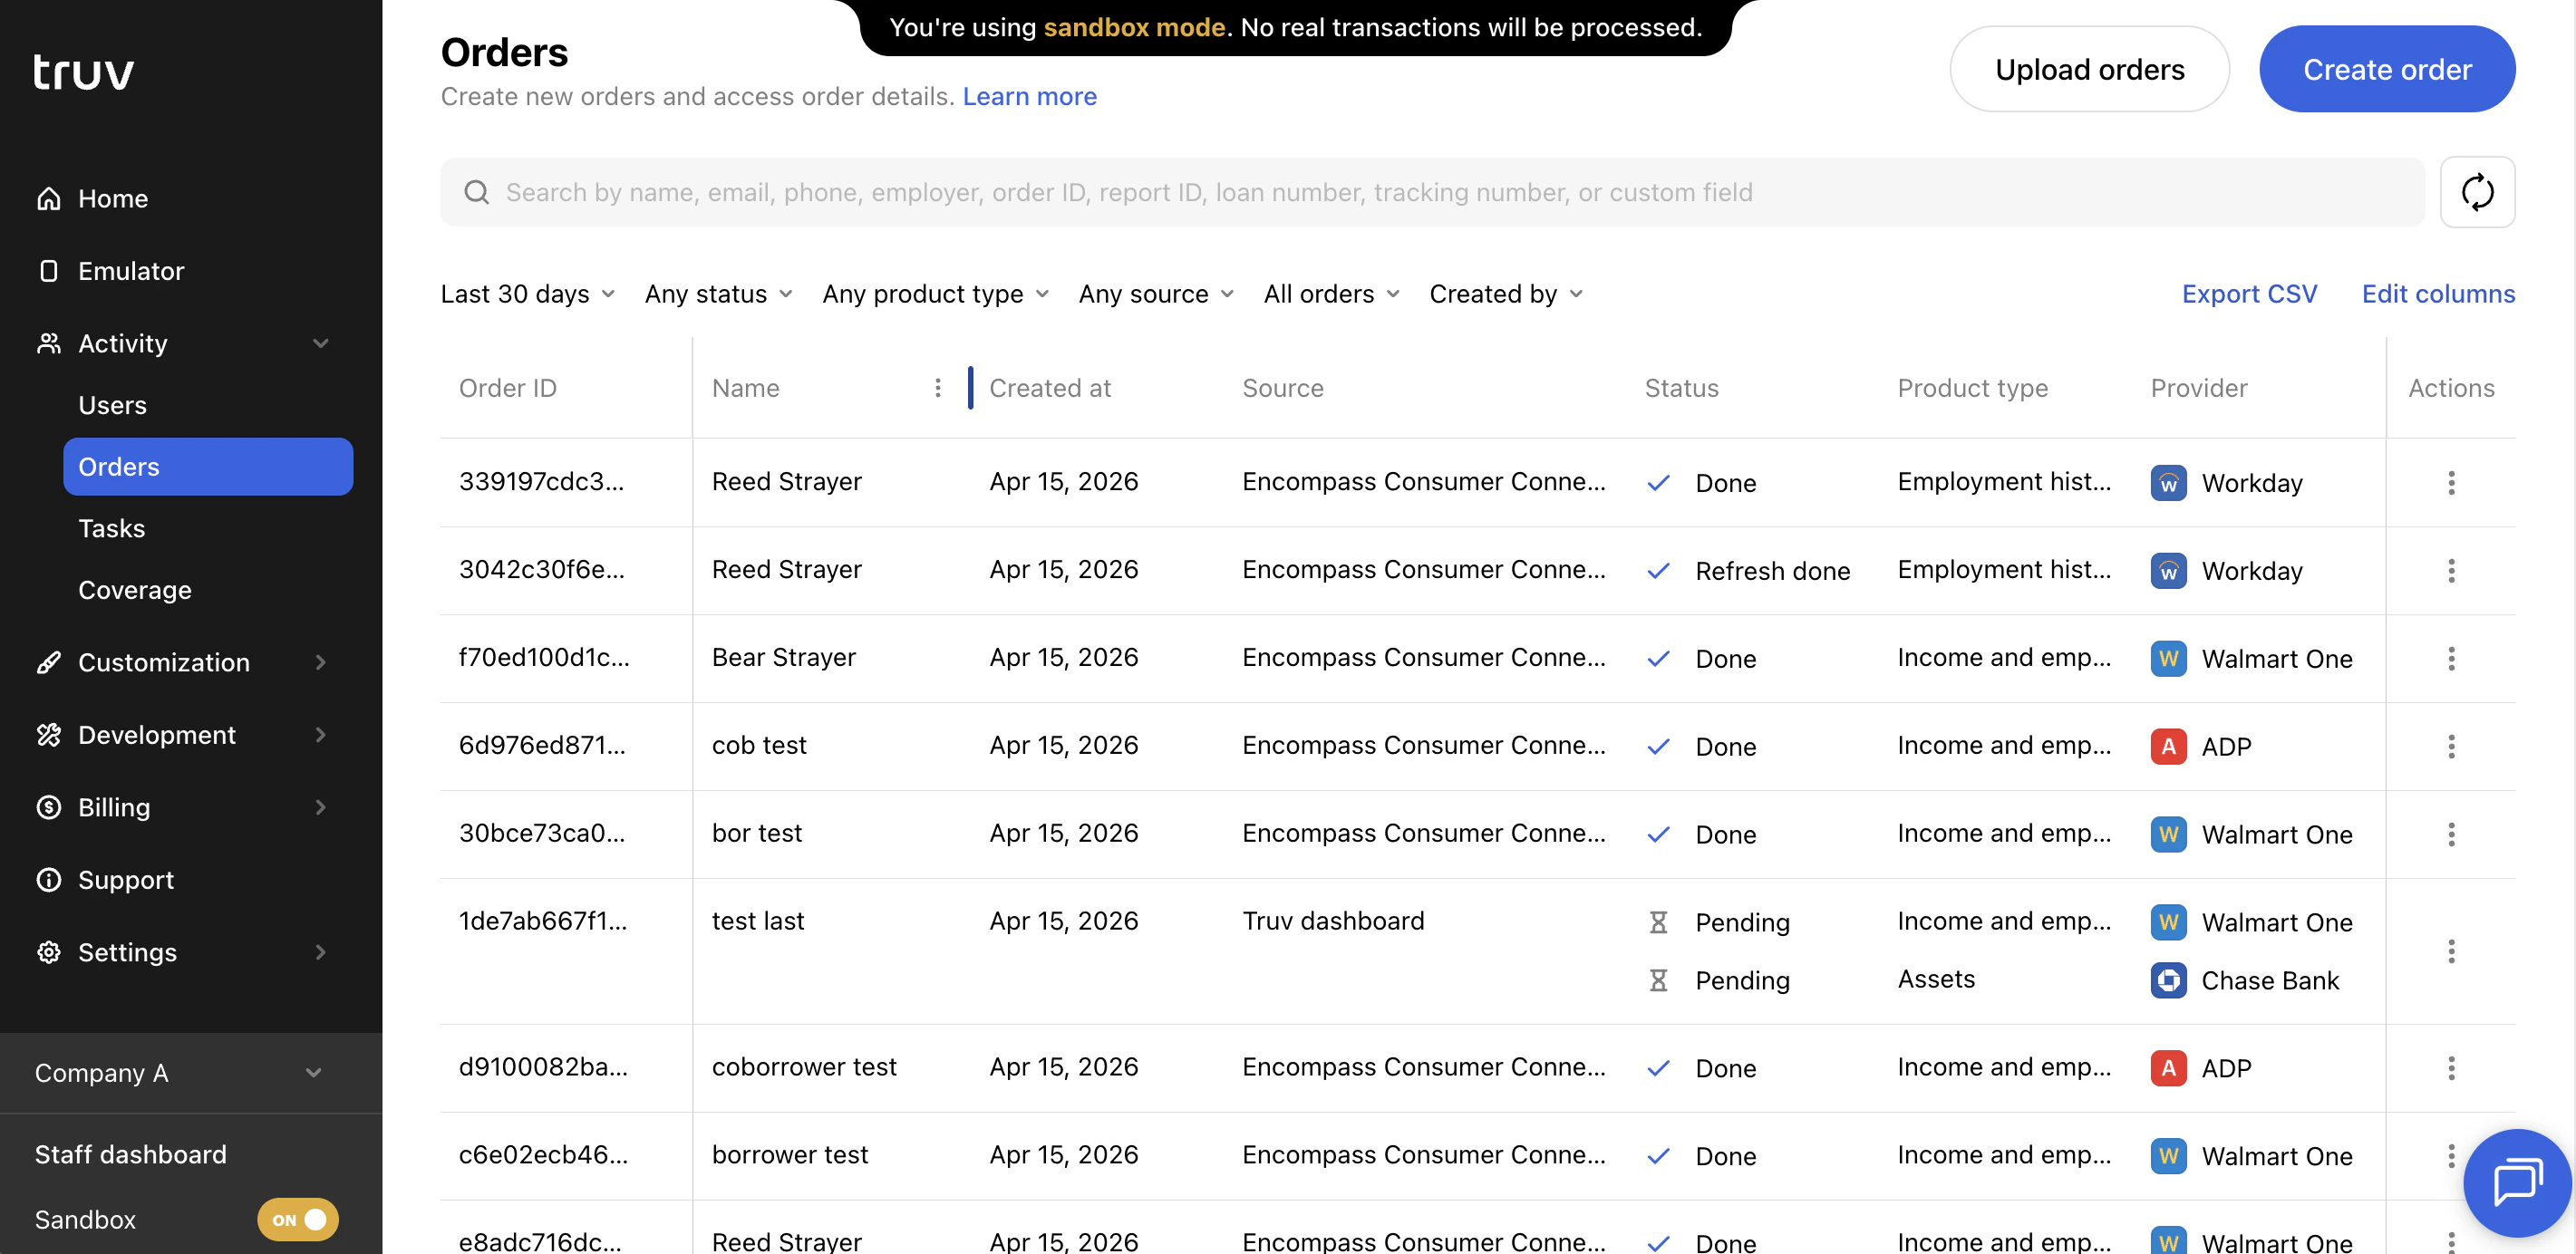The image size is (2576, 1254).
Task: Click the Settings gear icon
Action: tap(48, 952)
